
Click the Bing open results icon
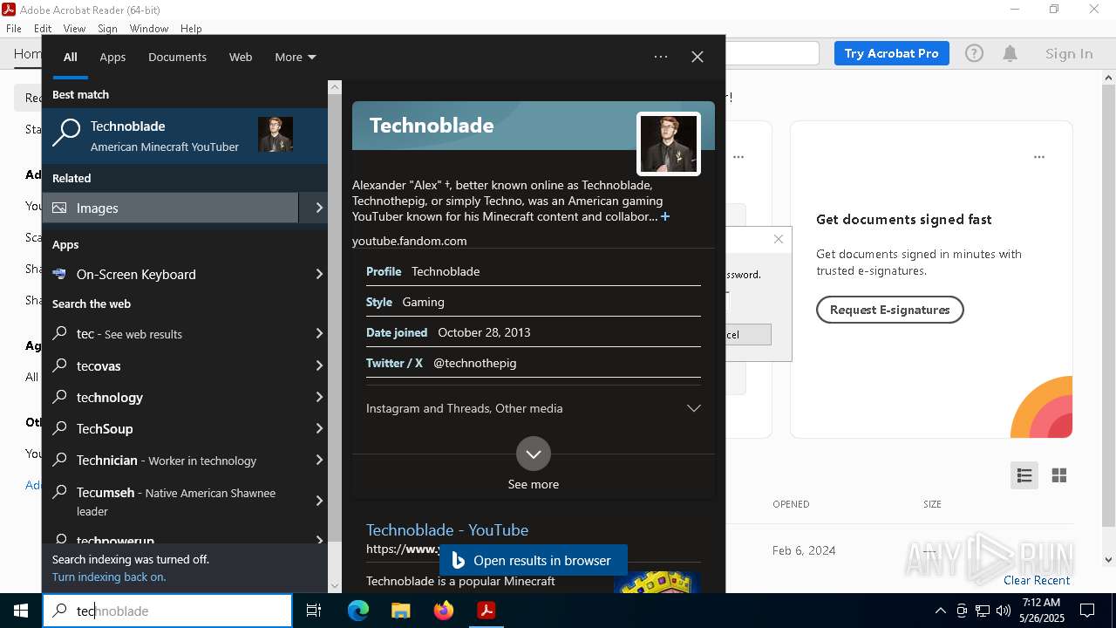pyautogui.click(x=458, y=561)
